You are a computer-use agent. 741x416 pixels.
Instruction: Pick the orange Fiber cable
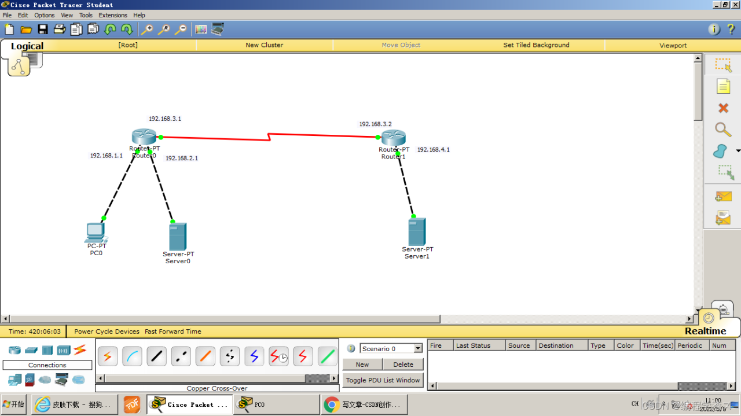(x=205, y=356)
